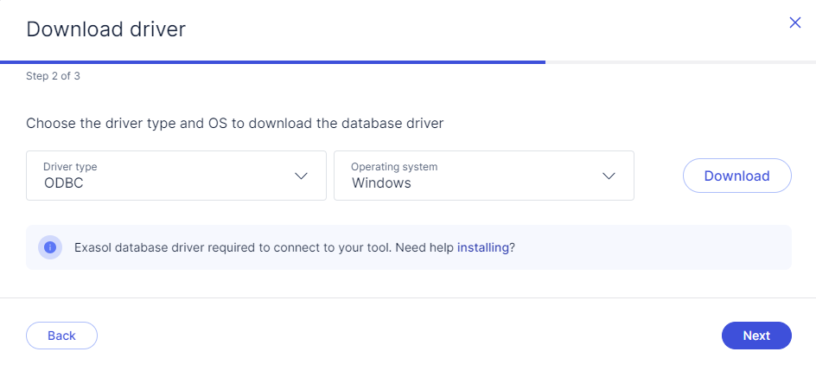Screen dimensions: 816x371
Task: Click the "Choose the driver type and OS" instruction
Action: tap(234, 123)
